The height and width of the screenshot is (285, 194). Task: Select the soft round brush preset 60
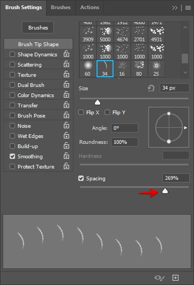pos(88,69)
